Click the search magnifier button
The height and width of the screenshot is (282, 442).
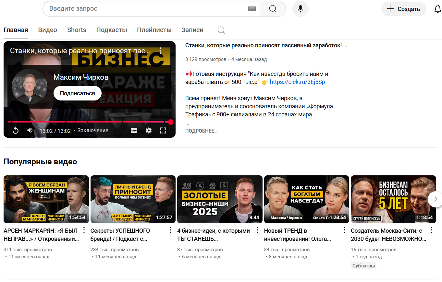point(273,9)
